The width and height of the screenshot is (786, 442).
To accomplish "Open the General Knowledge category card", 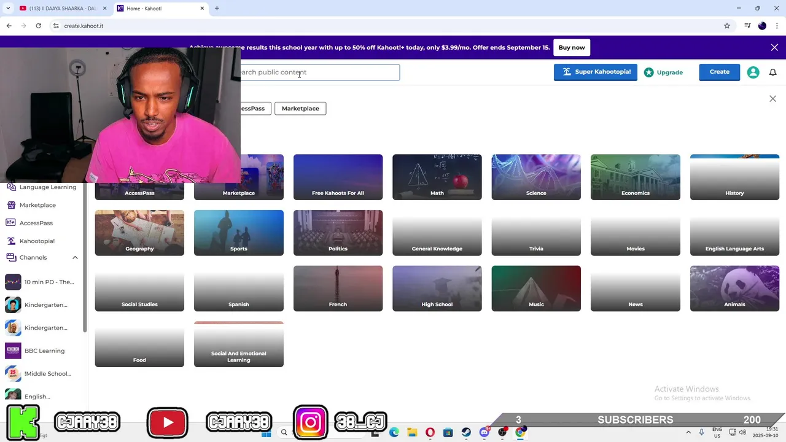I will tap(437, 233).
